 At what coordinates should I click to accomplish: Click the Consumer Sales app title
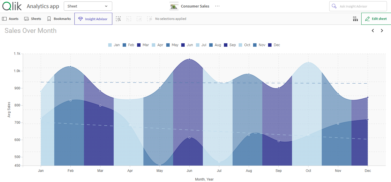tap(195, 6)
